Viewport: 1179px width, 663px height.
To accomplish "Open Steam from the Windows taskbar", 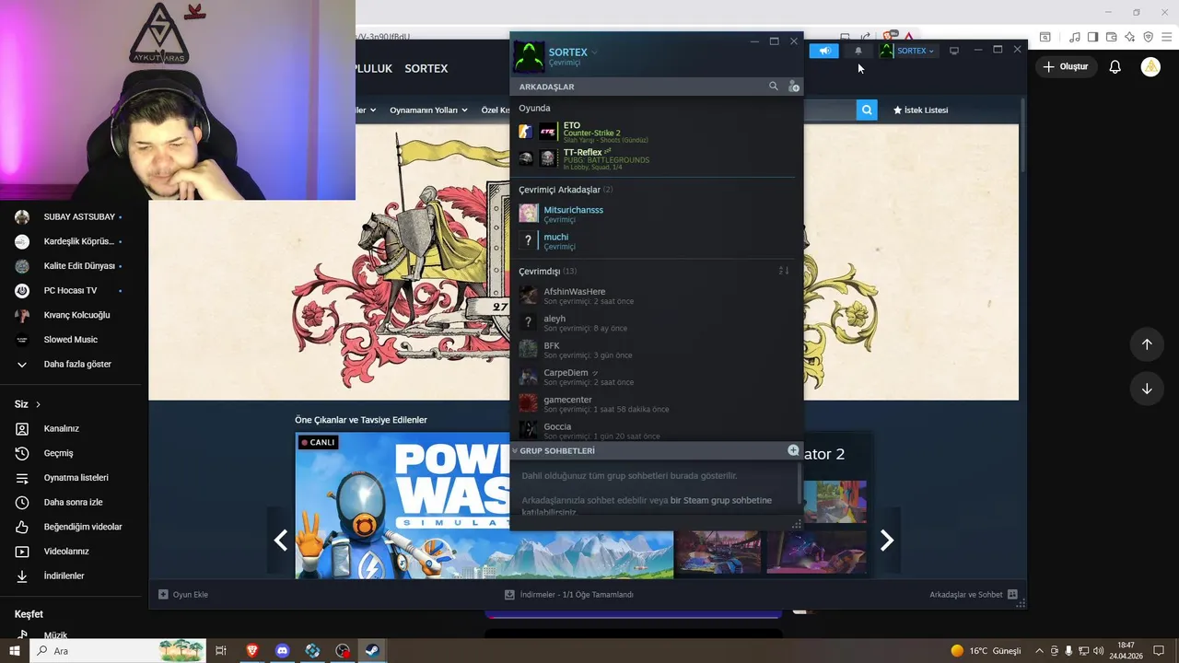I will 372,650.
